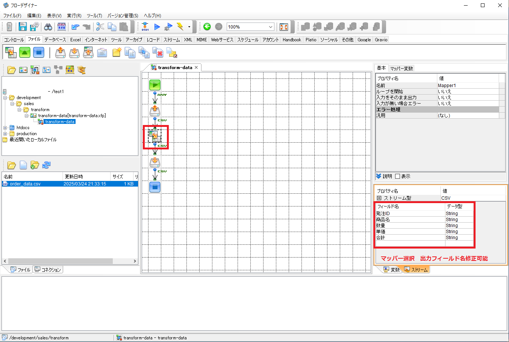
Task: Switch to the マッパー変数 tab
Action: coord(401,68)
